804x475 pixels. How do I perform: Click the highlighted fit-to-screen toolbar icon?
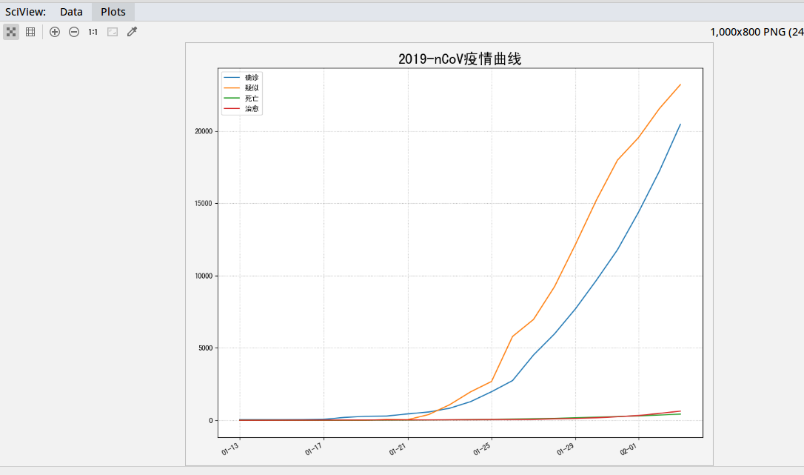pyautogui.click(x=11, y=32)
